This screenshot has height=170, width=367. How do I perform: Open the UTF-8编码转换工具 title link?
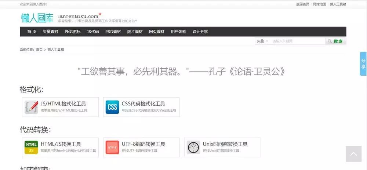click(x=143, y=144)
